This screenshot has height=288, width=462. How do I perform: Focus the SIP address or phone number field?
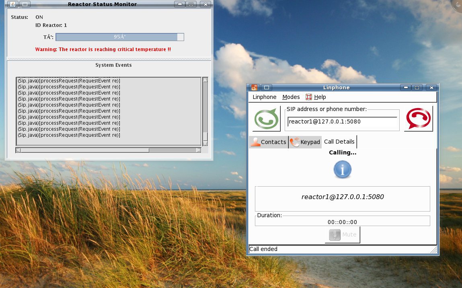coord(342,122)
